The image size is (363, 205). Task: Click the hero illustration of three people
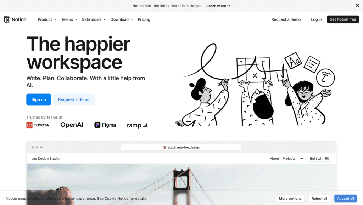point(255,85)
